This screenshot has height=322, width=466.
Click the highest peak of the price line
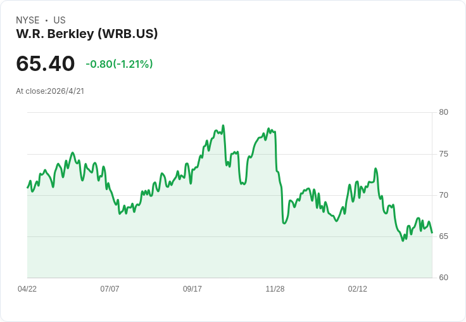[x=224, y=126]
